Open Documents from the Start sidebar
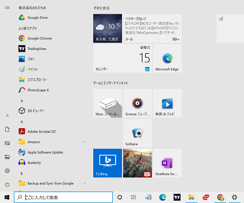The width and height of the screenshot is (244, 203). point(7,129)
